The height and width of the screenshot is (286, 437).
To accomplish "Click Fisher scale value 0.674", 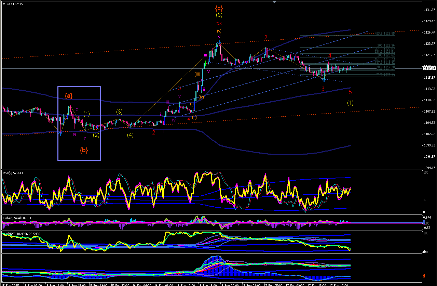I will [x=427, y=218].
